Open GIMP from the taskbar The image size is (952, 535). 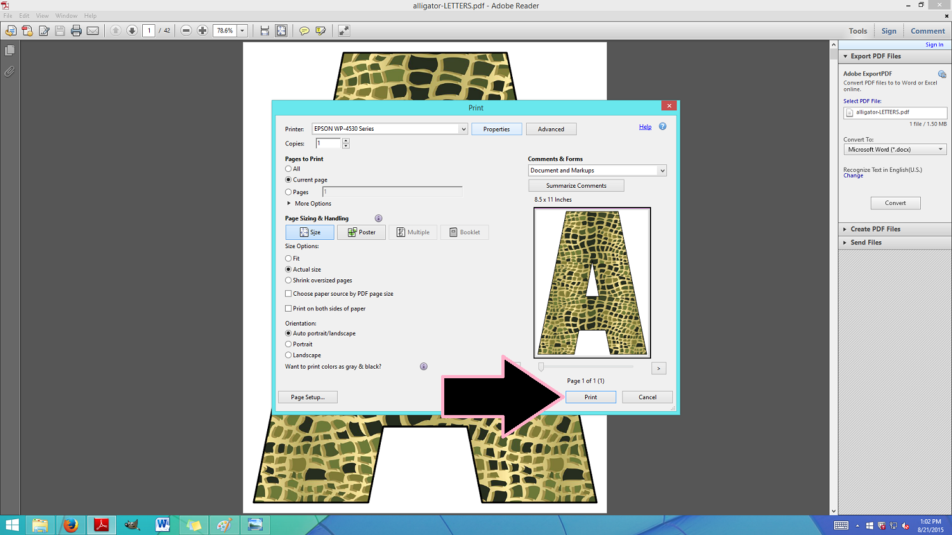(132, 525)
